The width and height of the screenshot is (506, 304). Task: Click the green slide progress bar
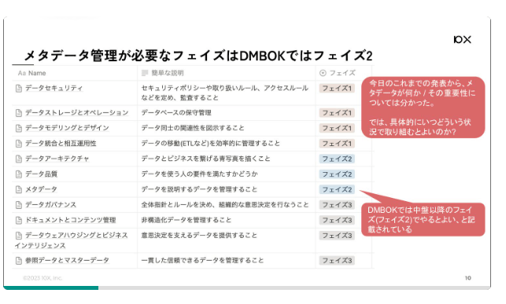(x=51, y=288)
